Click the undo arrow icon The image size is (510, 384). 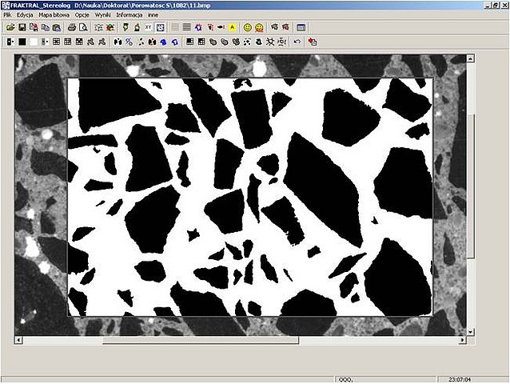click(x=297, y=41)
